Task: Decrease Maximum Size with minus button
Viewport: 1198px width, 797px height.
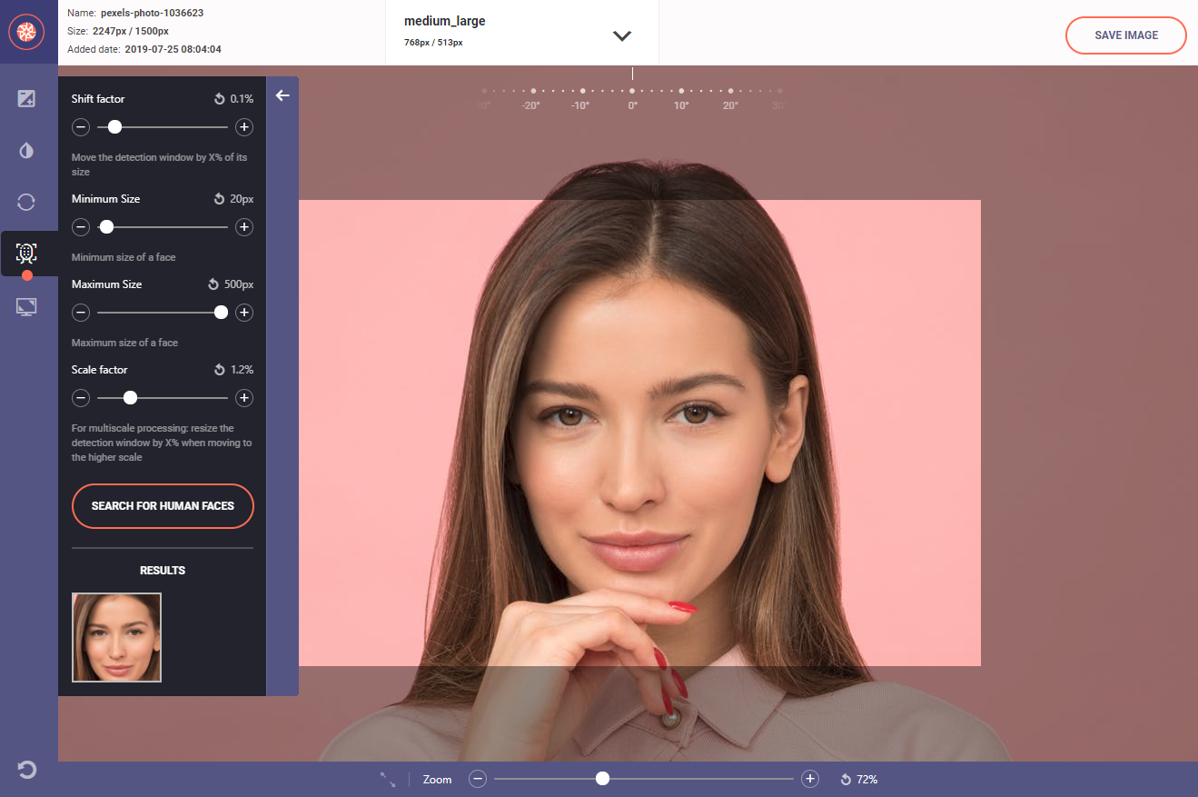Action: coord(81,313)
